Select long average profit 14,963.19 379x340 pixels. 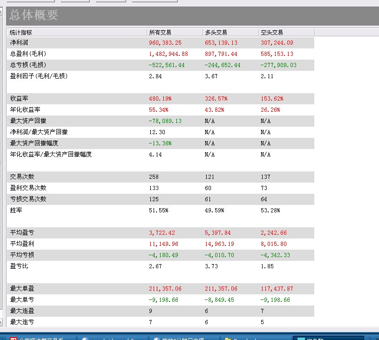(219, 244)
